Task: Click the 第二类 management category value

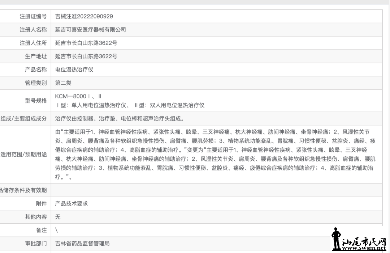Action: [63, 83]
